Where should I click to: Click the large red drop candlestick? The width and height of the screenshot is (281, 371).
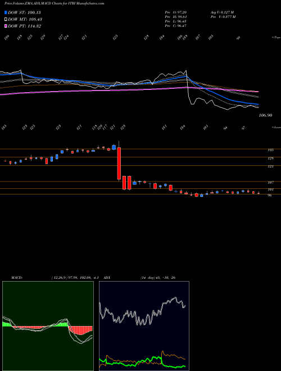(x=119, y=163)
